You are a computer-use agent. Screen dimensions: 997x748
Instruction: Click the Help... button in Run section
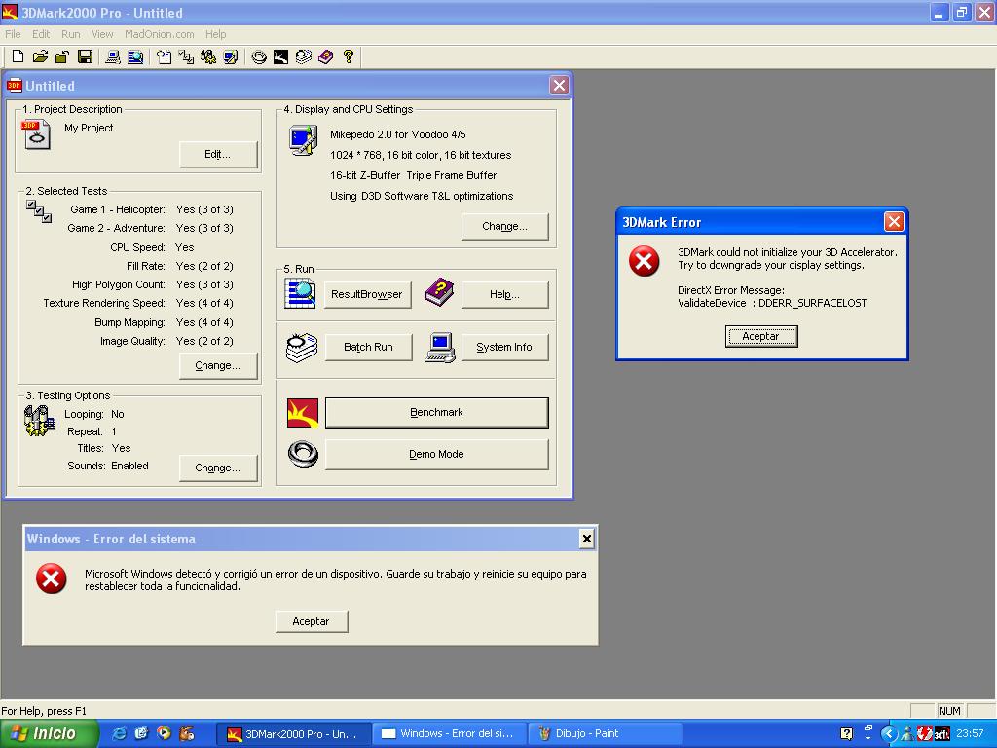tap(505, 294)
